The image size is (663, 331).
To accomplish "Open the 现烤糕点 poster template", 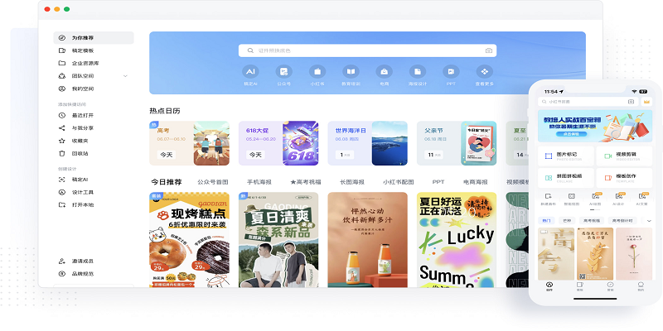I will (x=190, y=240).
